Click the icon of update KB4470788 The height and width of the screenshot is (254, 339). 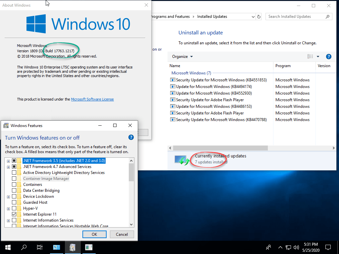pos(172,120)
